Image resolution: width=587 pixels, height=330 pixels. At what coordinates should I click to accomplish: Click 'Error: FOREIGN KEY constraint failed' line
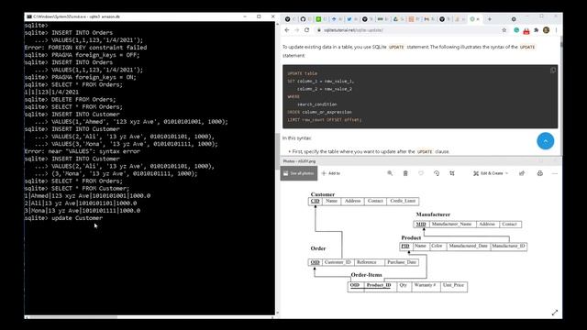point(85,48)
